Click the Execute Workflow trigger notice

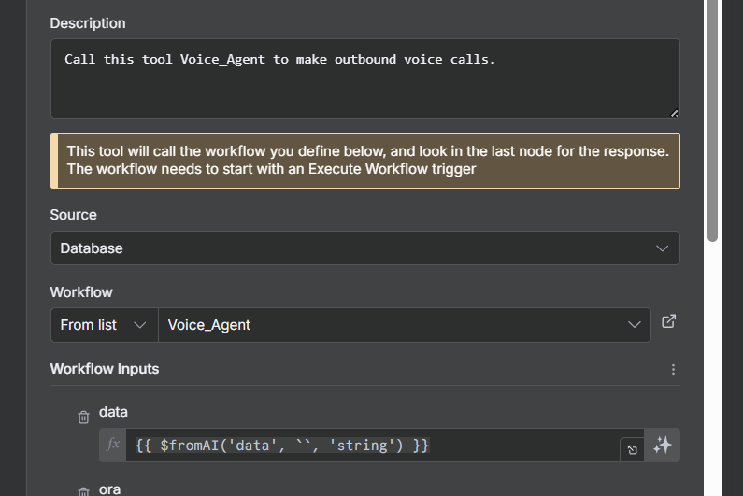pos(364,161)
